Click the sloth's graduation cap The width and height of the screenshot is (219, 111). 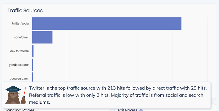[13, 89]
